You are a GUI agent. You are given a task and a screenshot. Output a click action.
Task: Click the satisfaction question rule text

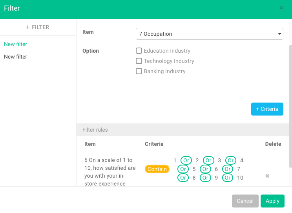tap(110, 172)
